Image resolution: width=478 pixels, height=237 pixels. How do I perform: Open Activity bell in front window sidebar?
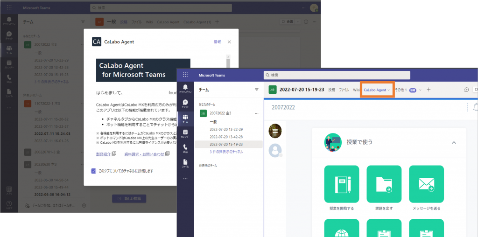click(x=185, y=88)
